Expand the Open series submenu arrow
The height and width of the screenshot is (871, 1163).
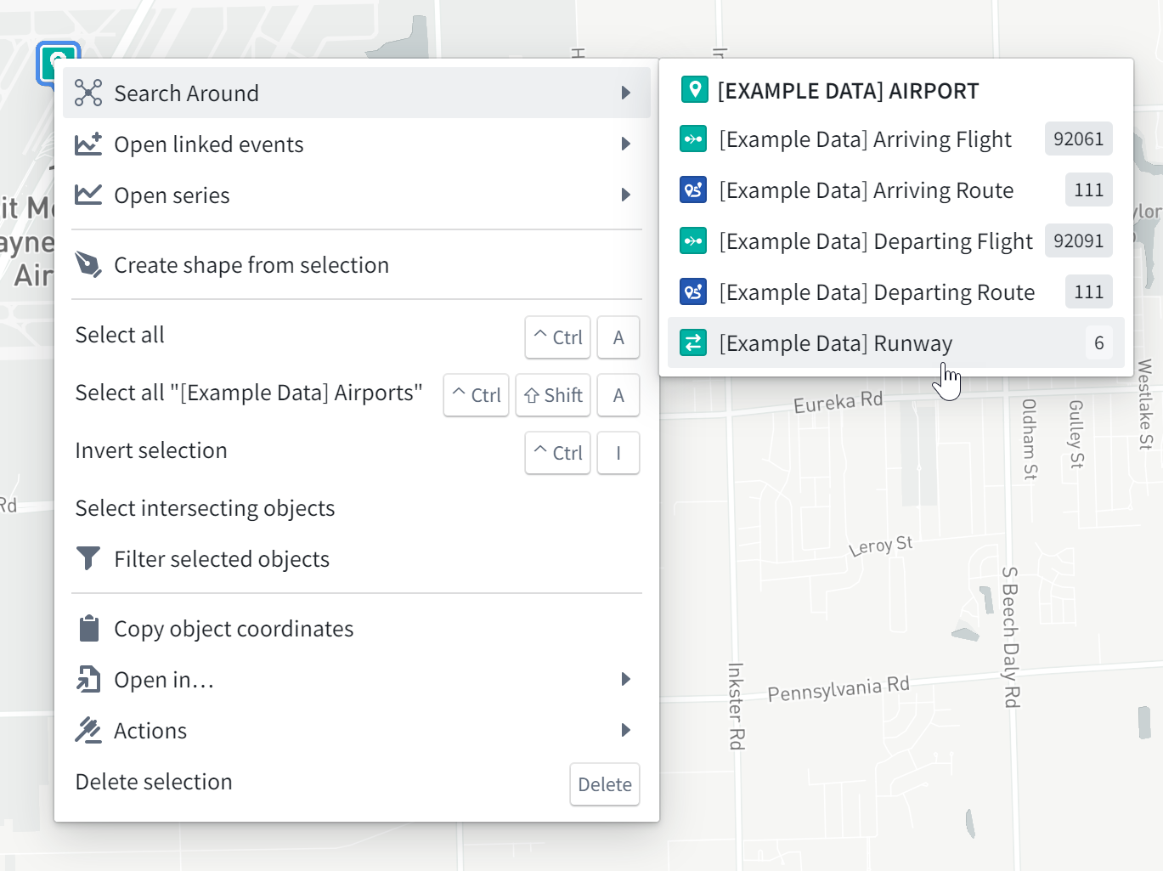[626, 195]
